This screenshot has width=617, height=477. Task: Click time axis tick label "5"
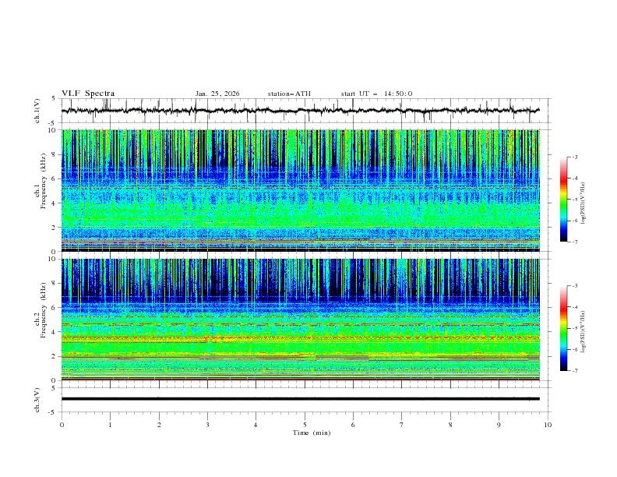coord(305,425)
